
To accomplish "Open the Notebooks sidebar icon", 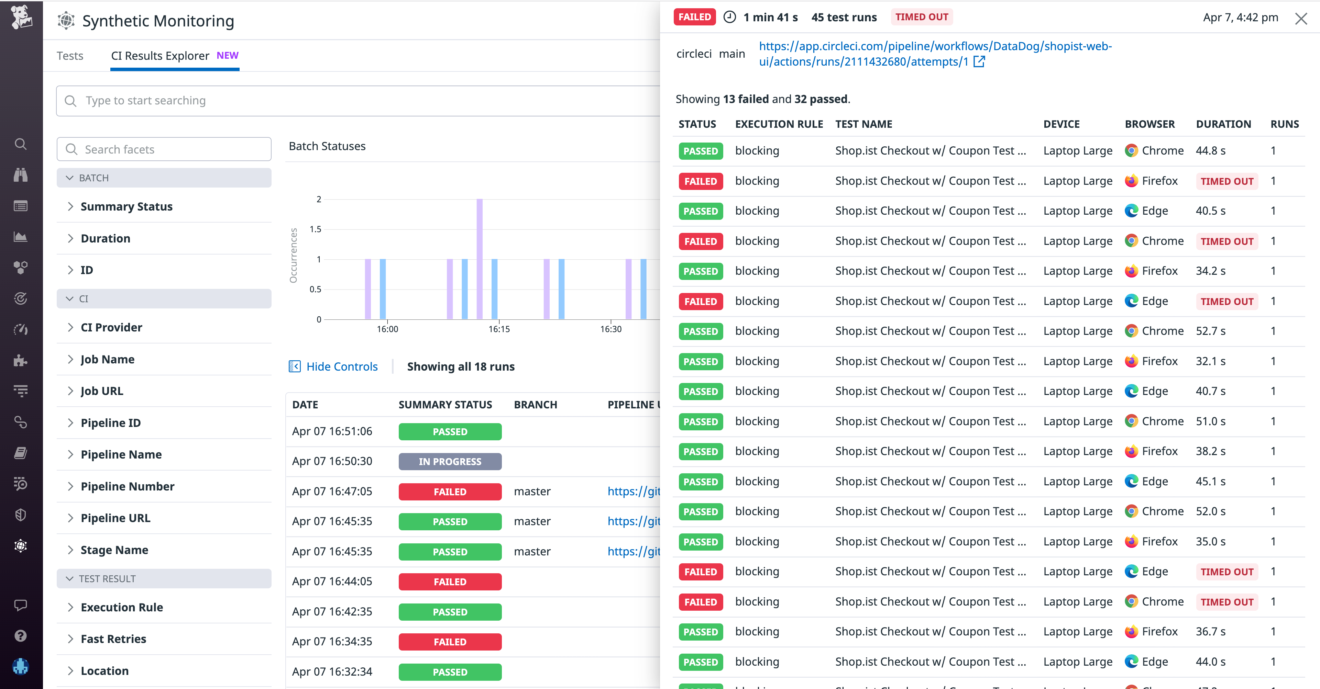I will [21, 452].
